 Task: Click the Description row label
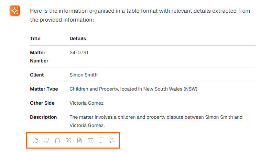click(43, 117)
